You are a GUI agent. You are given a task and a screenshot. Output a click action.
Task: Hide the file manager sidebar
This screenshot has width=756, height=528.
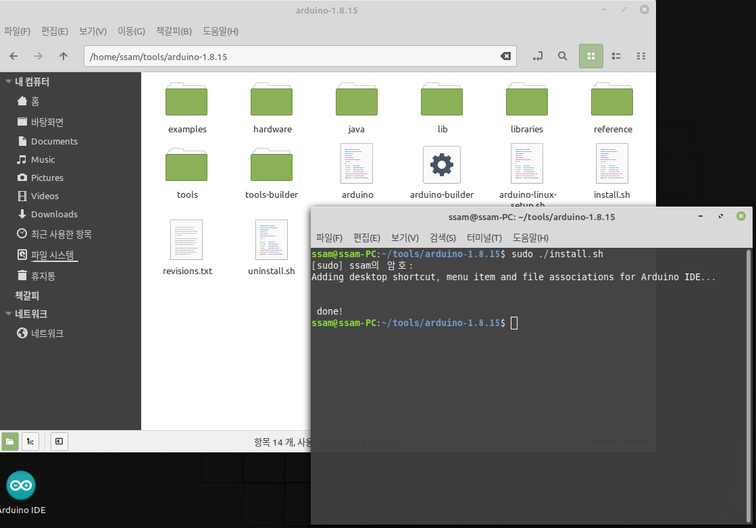59,442
